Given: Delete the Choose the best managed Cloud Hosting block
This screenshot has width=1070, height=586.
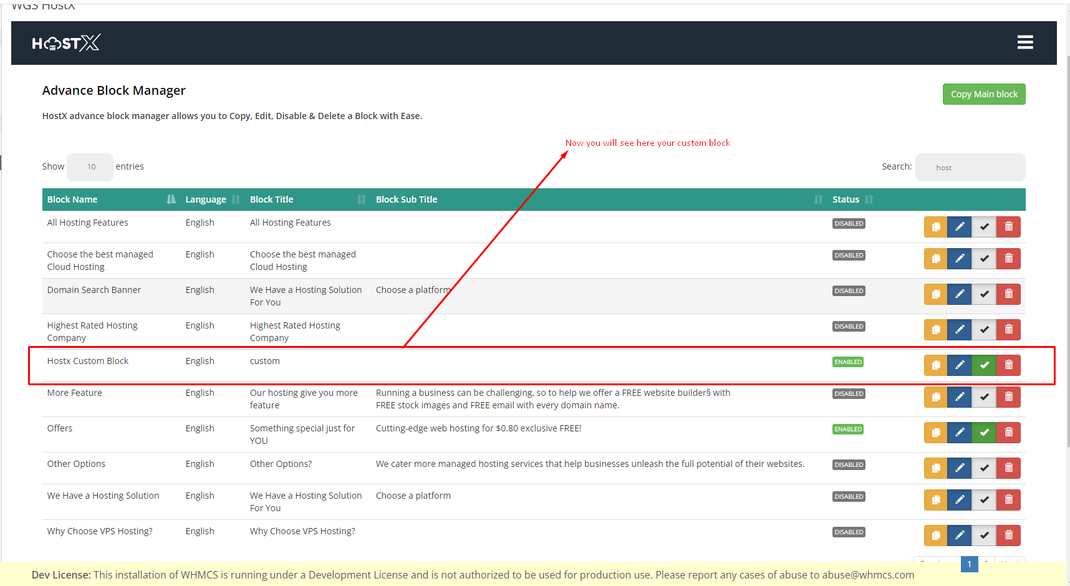Looking at the screenshot, I should (1008, 259).
